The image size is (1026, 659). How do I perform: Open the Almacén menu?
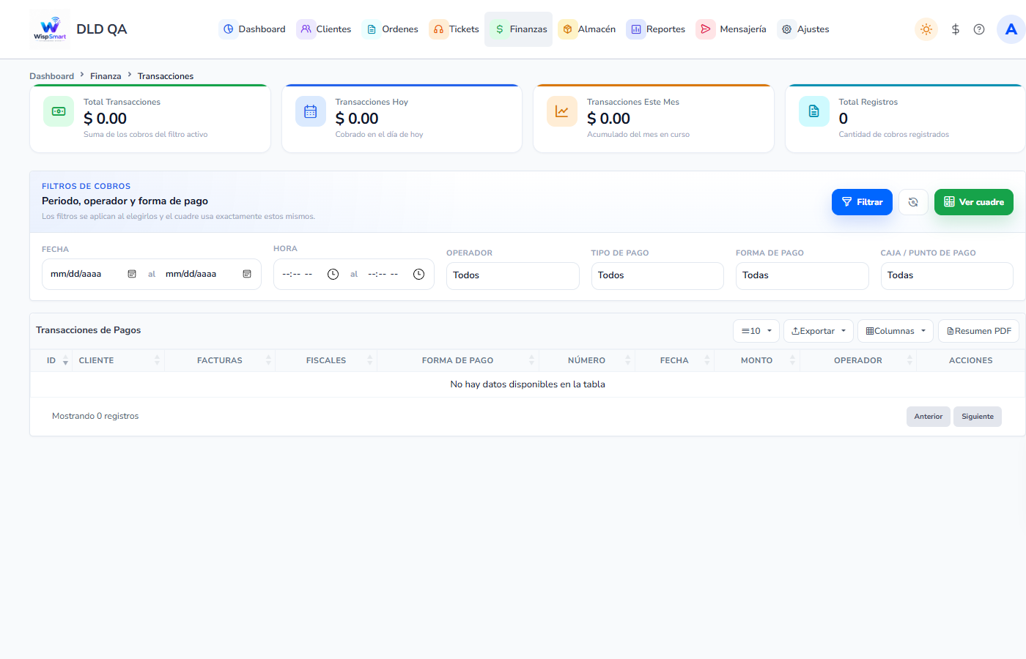pos(588,29)
